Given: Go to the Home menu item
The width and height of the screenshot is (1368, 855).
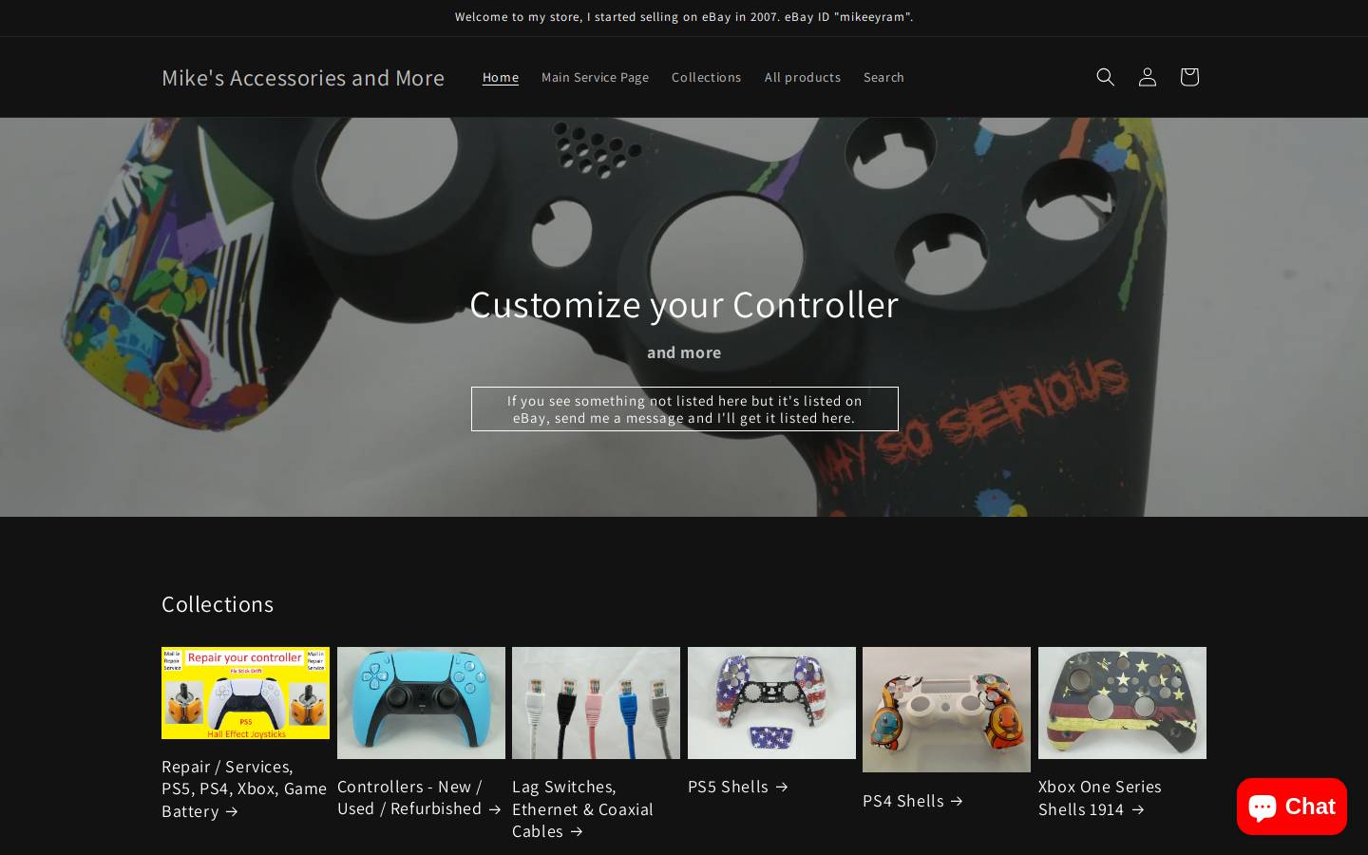Looking at the screenshot, I should (x=501, y=77).
